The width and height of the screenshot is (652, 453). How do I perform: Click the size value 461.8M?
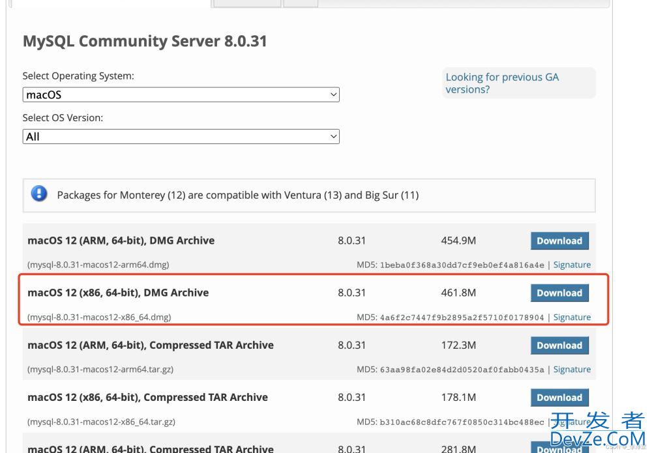[458, 293]
